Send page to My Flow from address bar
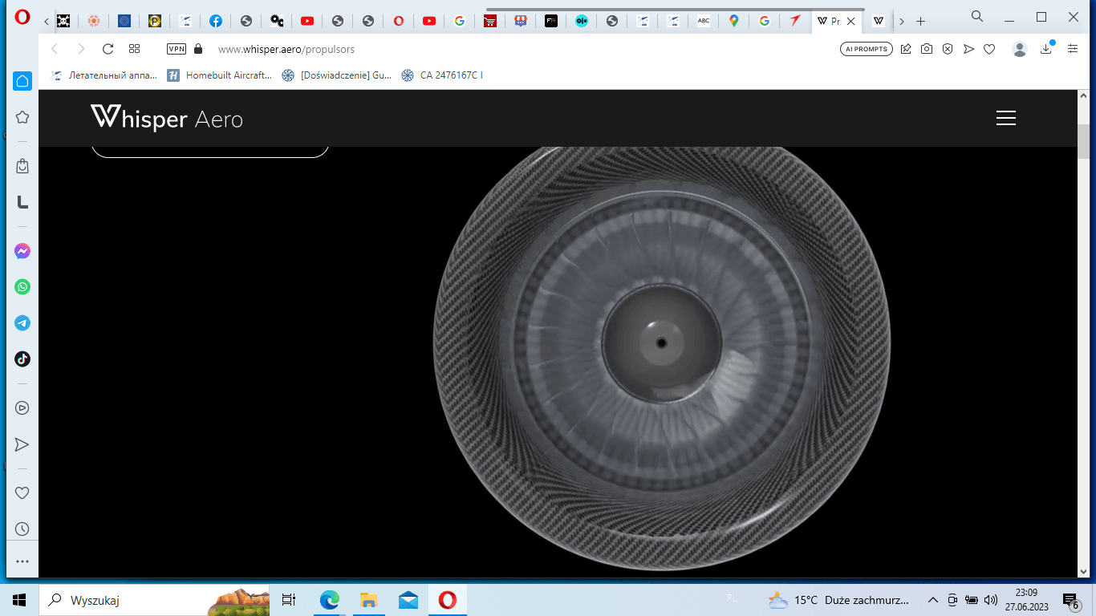This screenshot has height=616, width=1096. tap(968, 49)
